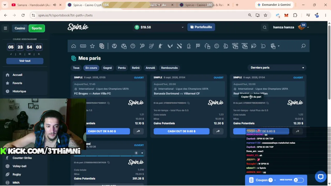Switch to the Gagné filter tab
This screenshot has width=331, height=186.
(x=108, y=68)
